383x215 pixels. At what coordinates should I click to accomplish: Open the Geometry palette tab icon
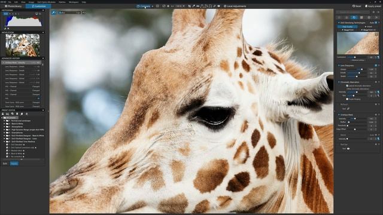[361, 17]
